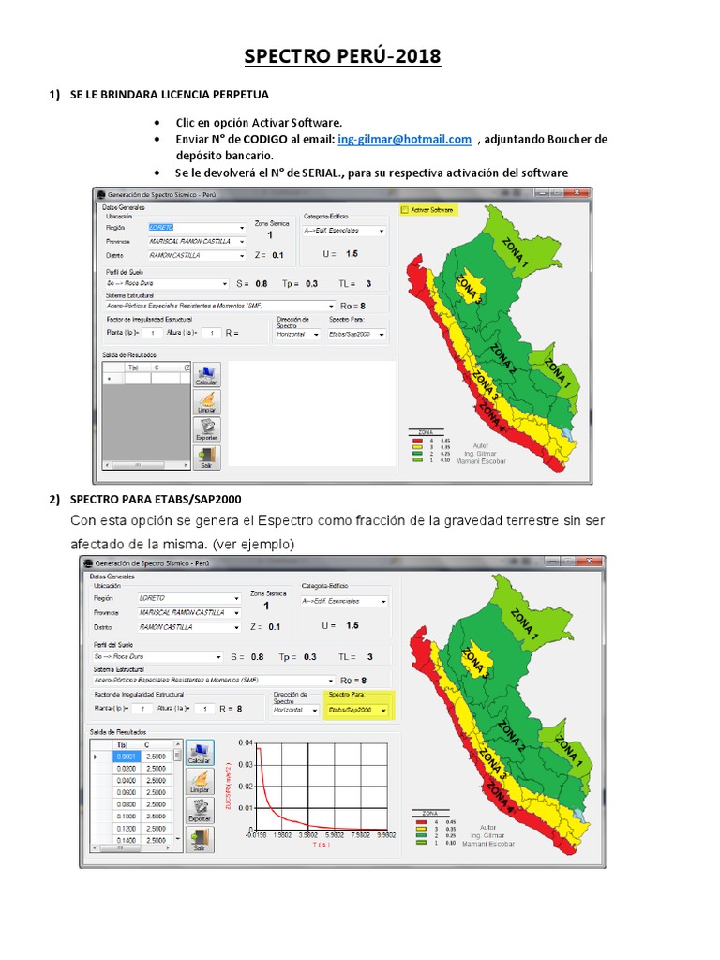Select cell 0.0001 in T(s) column
This screenshot has height=960, width=720.
(x=127, y=757)
